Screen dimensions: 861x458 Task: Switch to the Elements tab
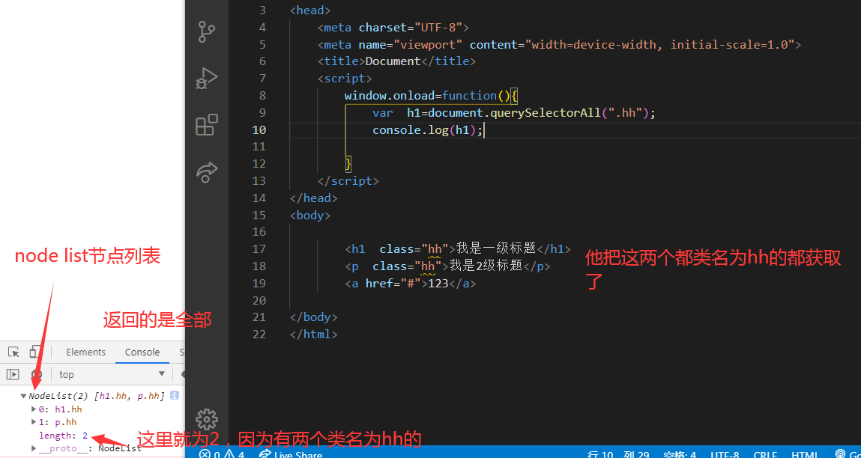point(85,352)
